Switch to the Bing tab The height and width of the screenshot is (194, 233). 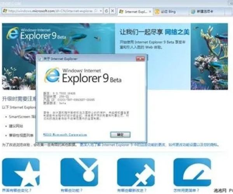point(171,12)
